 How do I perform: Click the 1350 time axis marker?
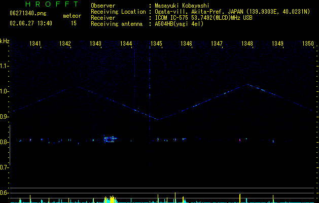[308, 44]
